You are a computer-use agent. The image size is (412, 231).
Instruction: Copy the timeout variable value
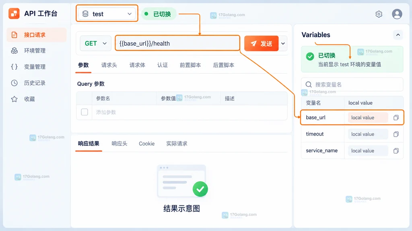click(x=396, y=134)
